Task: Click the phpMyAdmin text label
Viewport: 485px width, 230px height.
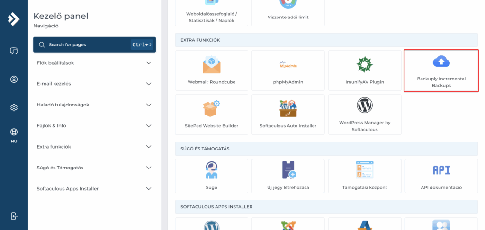Action: click(x=288, y=82)
